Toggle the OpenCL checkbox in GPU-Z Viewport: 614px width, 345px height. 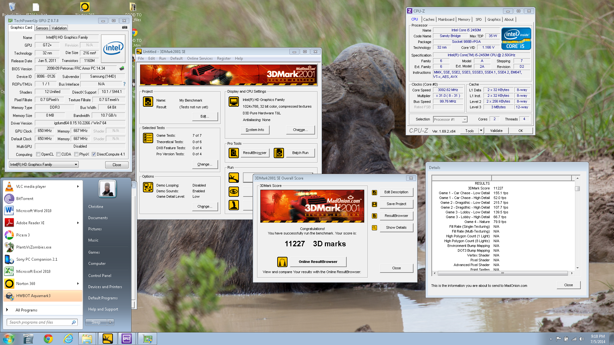(38, 154)
